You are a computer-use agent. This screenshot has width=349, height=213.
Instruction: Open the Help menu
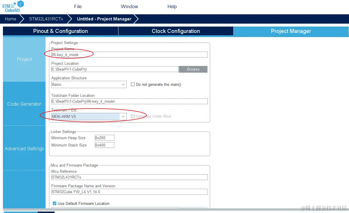coord(172,6)
